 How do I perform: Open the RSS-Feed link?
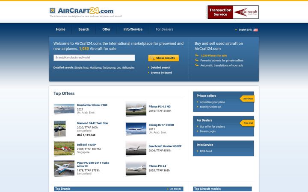pyautogui.click(x=206, y=151)
